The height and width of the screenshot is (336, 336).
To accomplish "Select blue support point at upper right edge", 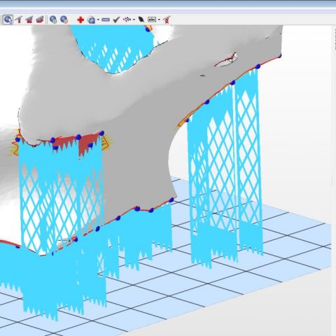I will (x=258, y=66).
